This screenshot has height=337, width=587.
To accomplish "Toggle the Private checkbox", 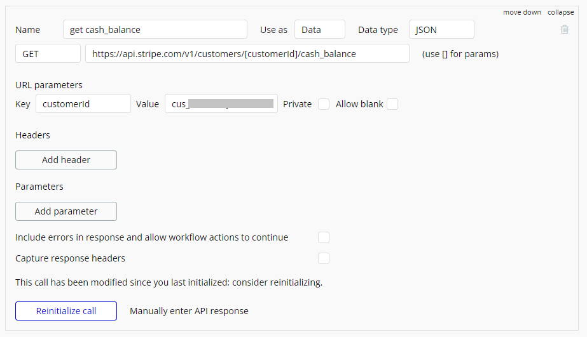I will coord(324,104).
